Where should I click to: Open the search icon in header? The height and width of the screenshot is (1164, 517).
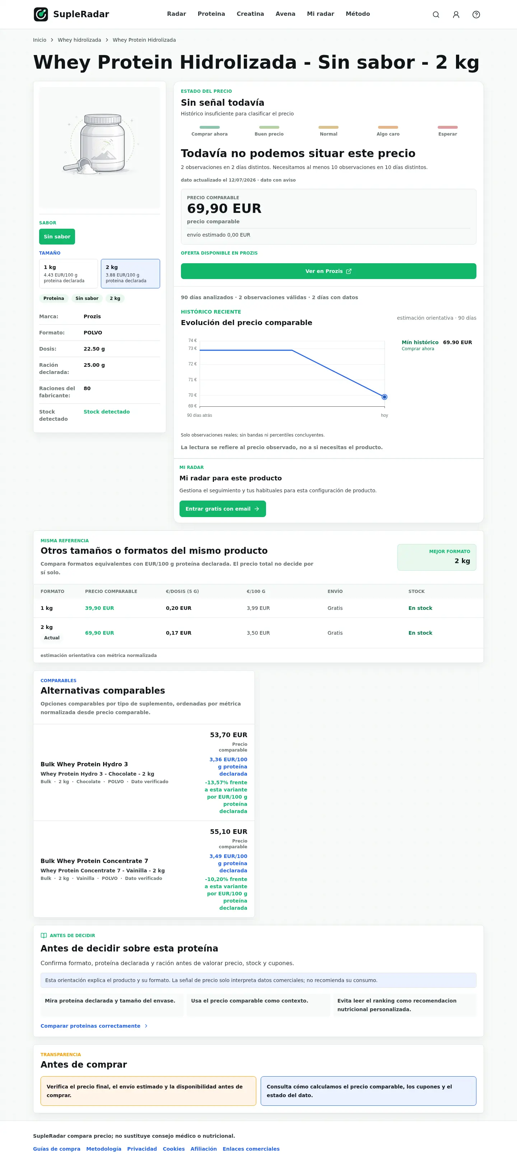[436, 14]
